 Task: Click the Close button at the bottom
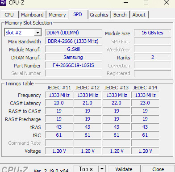pyautogui.click(x=158, y=169)
